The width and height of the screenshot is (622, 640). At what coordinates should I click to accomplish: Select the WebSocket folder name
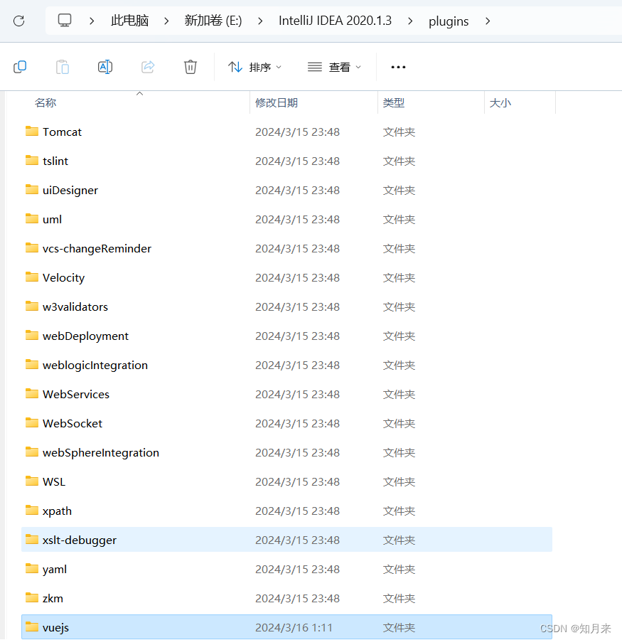pos(73,423)
